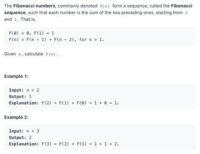Click the Explanation line starting with F(2)
This screenshot has height=154, width=200.
(x=64, y=103)
